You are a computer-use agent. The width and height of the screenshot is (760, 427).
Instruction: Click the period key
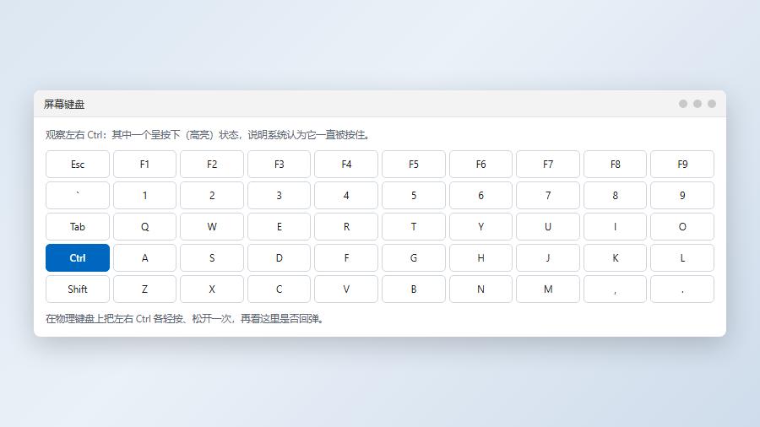tap(682, 289)
